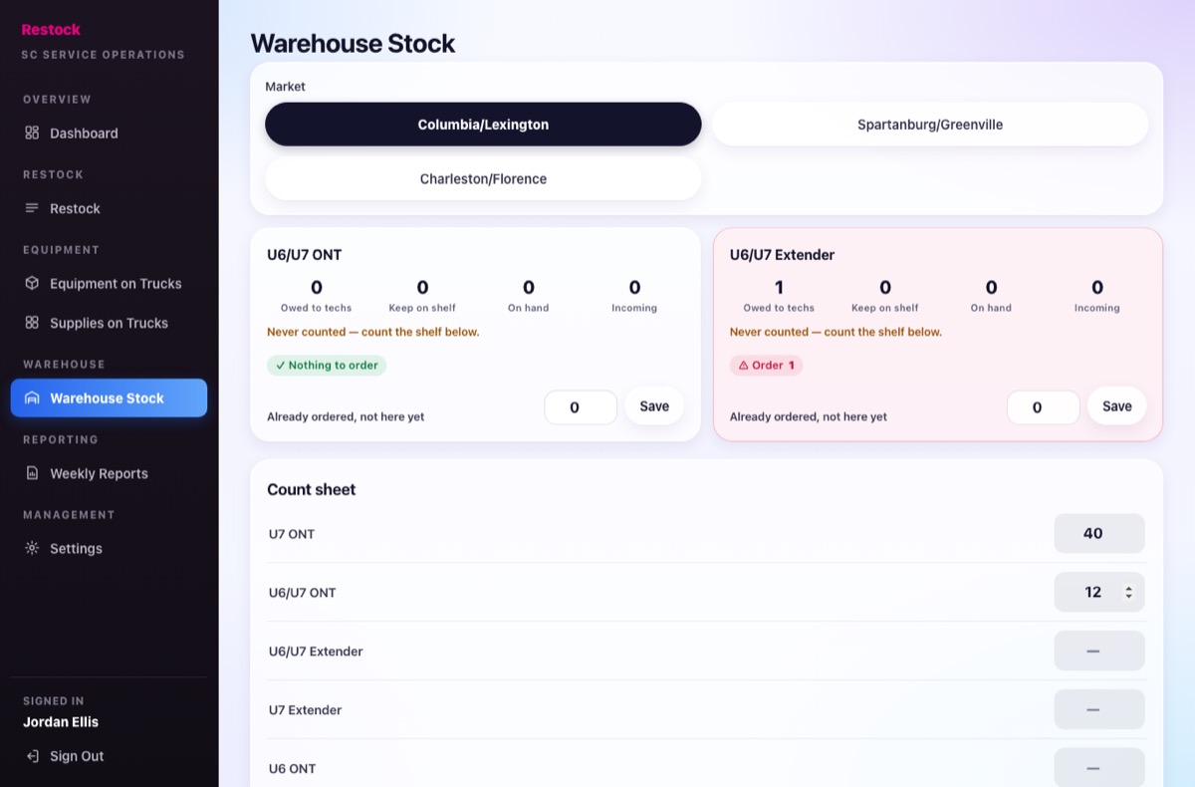Click the Equipment on Trucks box icon
The image size is (1195, 787).
point(32,283)
